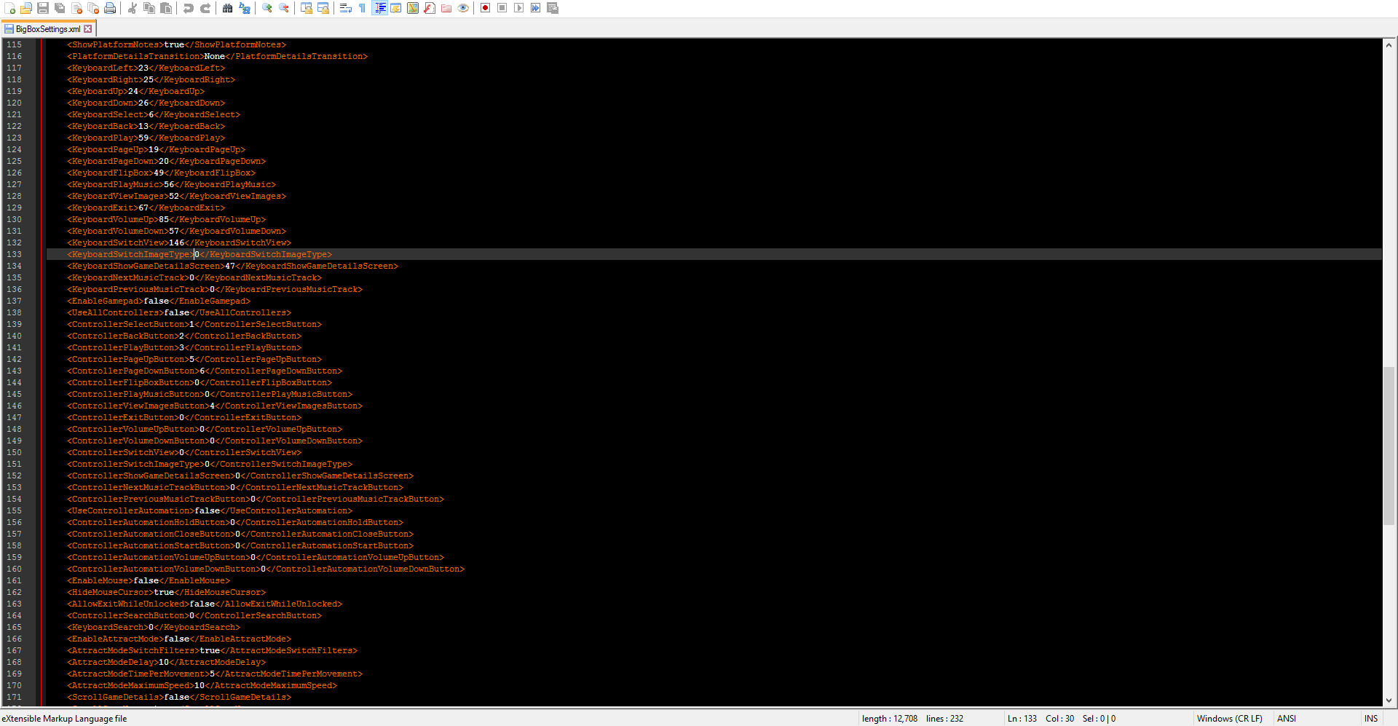Screen dimensions: 1398x726
Task: Click the Paste toolbar icon
Action: click(166, 8)
